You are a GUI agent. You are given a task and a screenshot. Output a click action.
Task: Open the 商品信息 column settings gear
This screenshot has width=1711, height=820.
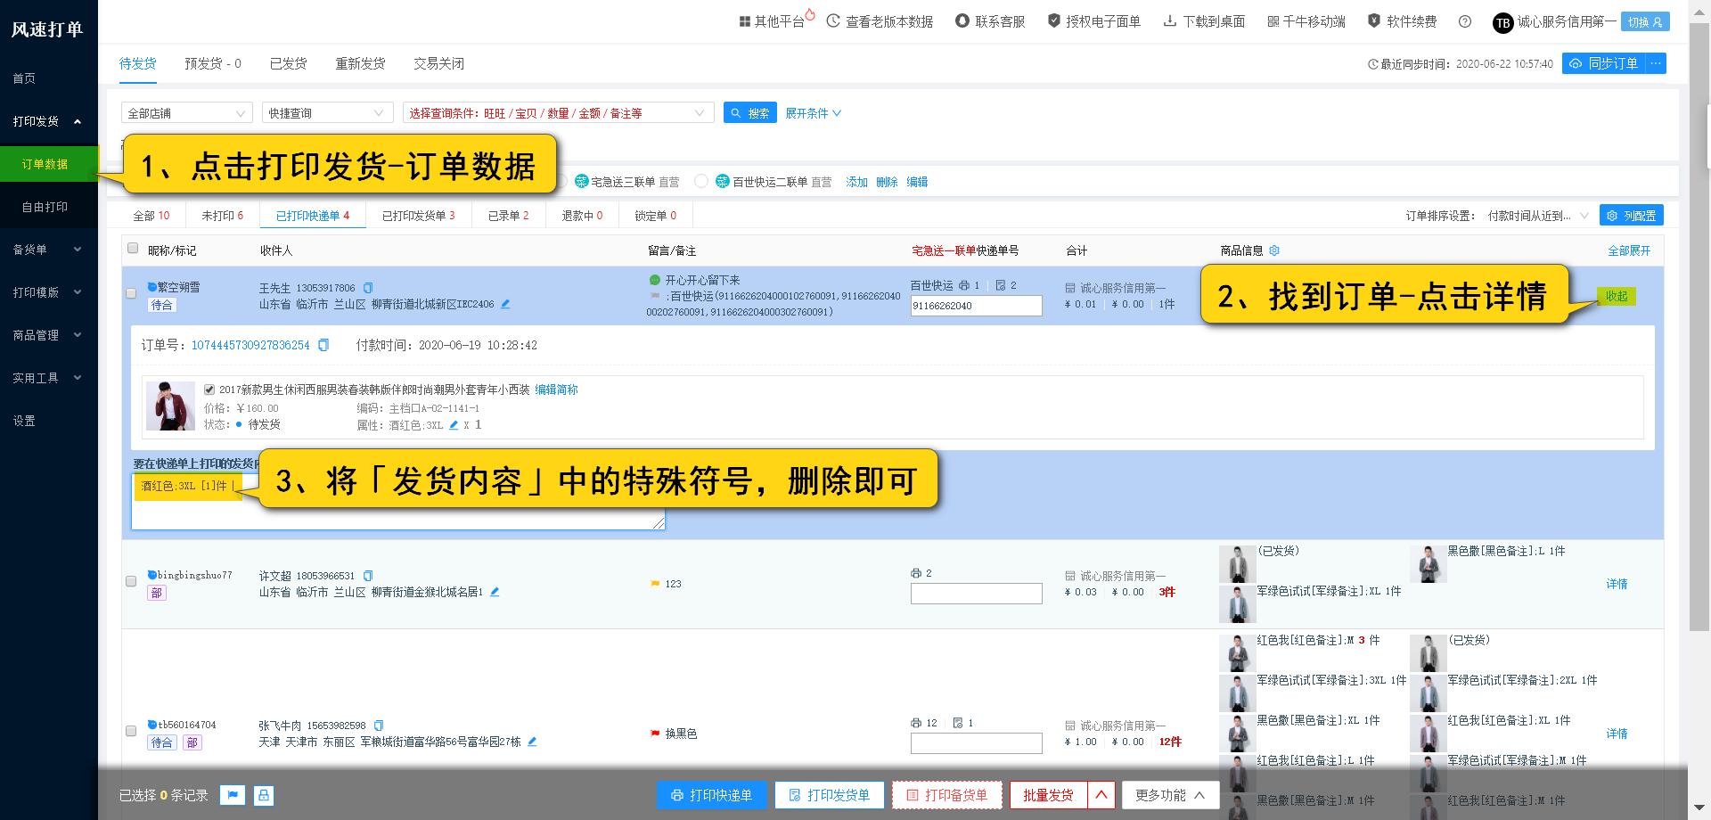click(1274, 250)
